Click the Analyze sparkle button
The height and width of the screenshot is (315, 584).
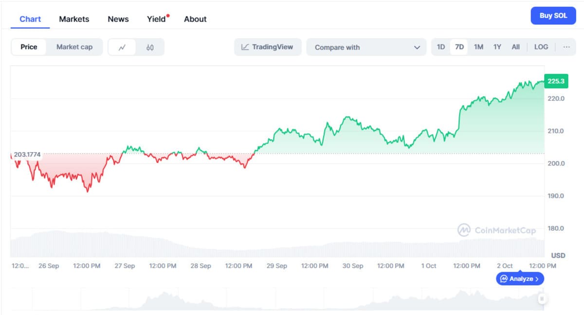coord(520,279)
